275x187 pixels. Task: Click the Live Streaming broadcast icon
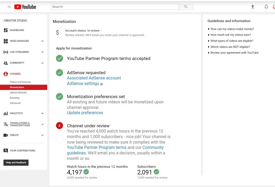click(x=6, y=52)
